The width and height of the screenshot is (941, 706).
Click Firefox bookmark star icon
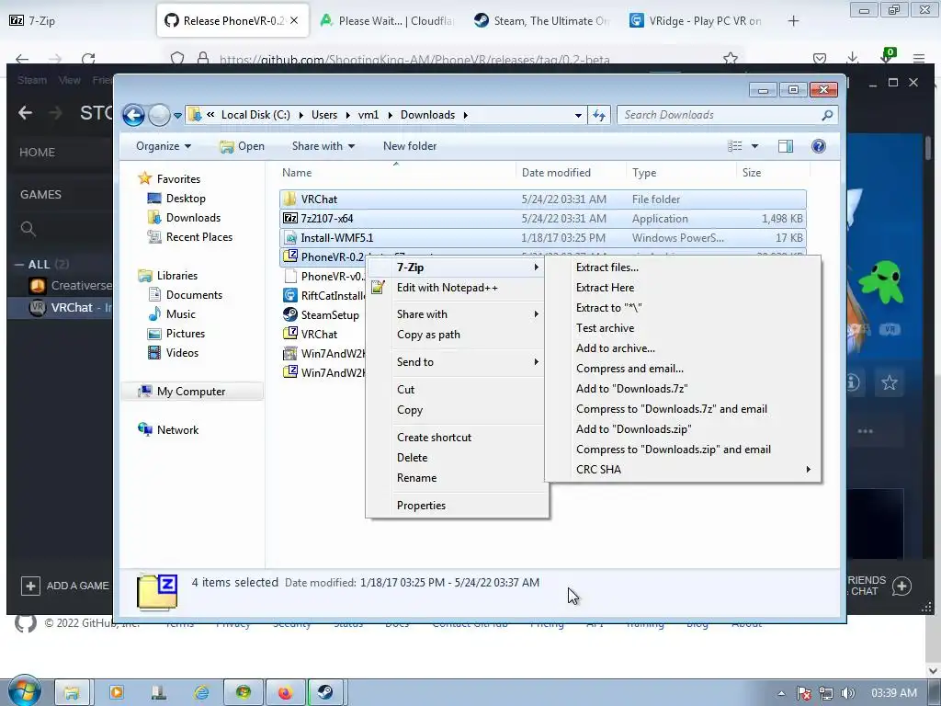[x=731, y=58]
